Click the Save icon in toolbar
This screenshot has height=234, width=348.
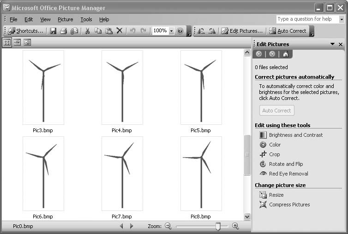(53, 31)
